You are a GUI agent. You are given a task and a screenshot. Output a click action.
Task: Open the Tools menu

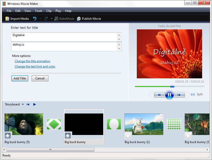pos(39,11)
